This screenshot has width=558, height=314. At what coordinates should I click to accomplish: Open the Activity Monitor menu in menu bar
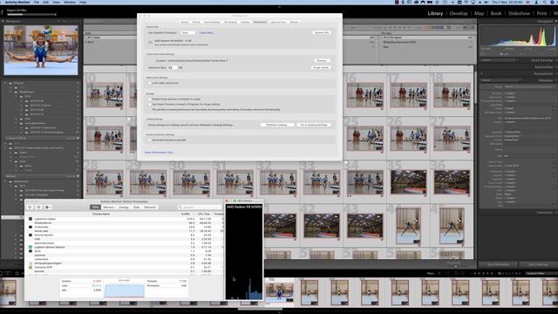tap(17, 2)
